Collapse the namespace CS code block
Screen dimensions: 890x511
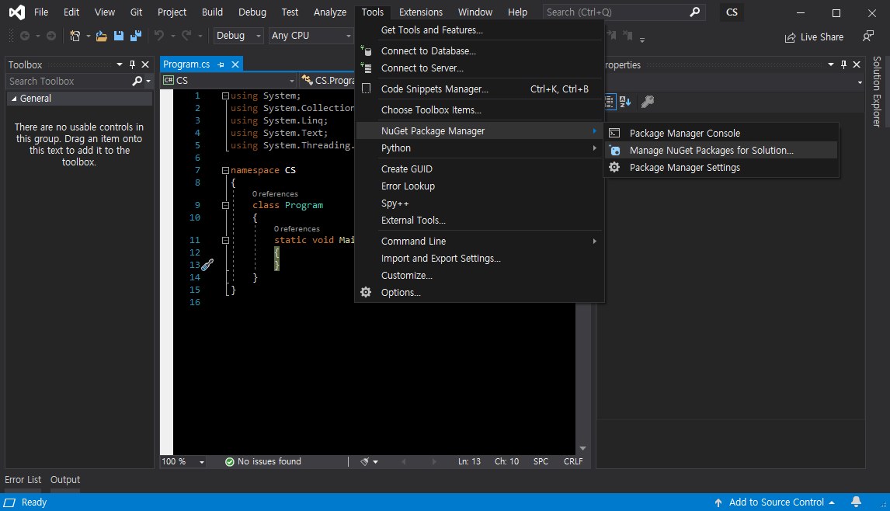pos(225,170)
